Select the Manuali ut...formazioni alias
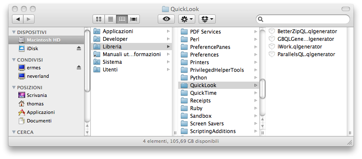The image size is (362, 159). coord(132,54)
